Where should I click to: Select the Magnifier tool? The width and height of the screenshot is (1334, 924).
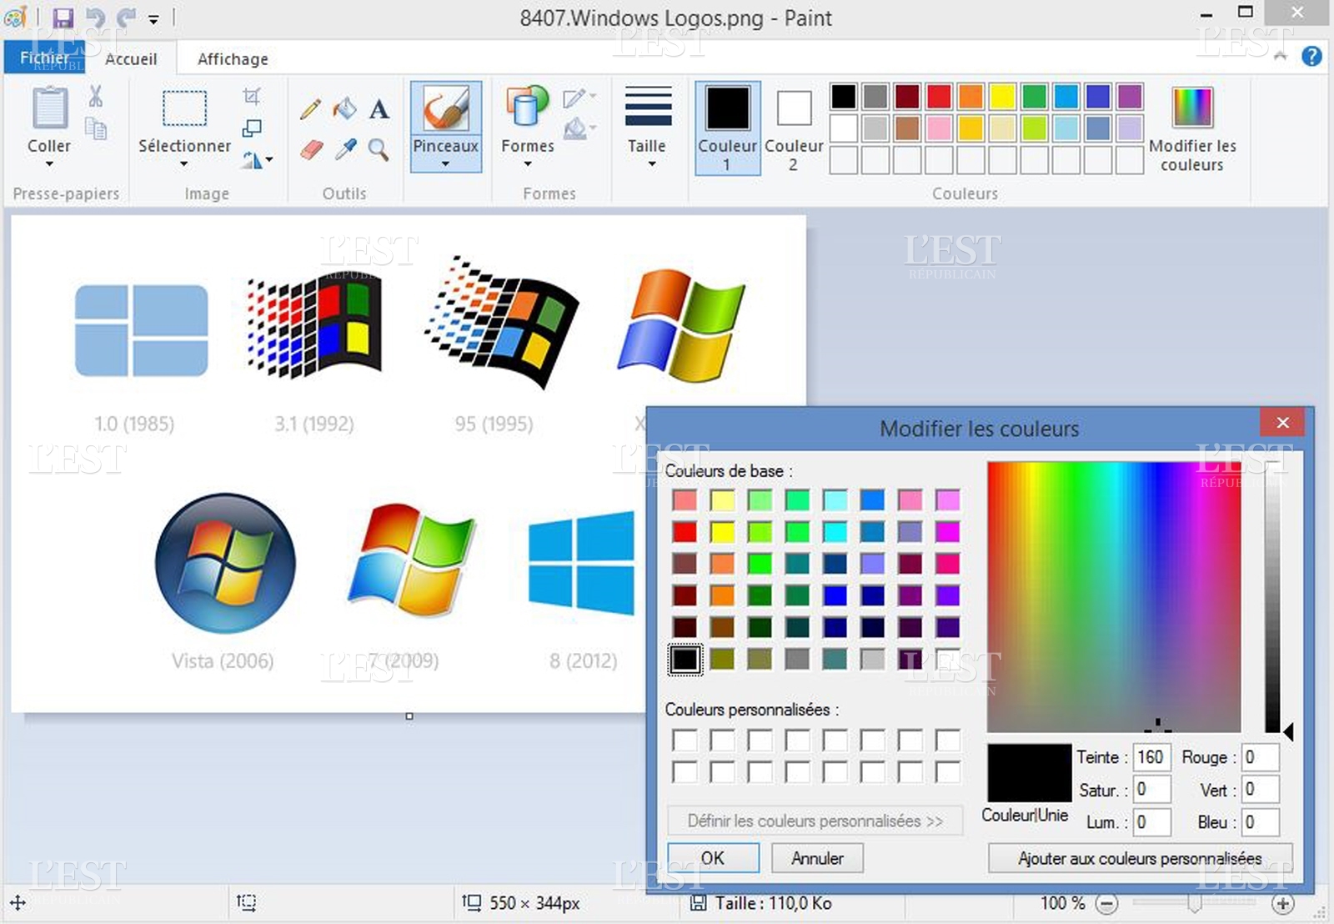pos(377,148)
